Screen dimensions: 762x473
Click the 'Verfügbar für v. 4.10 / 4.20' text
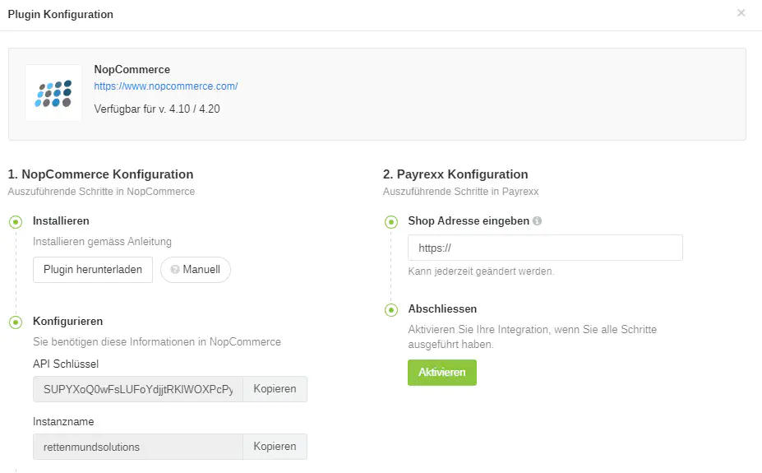pos(156,109)
